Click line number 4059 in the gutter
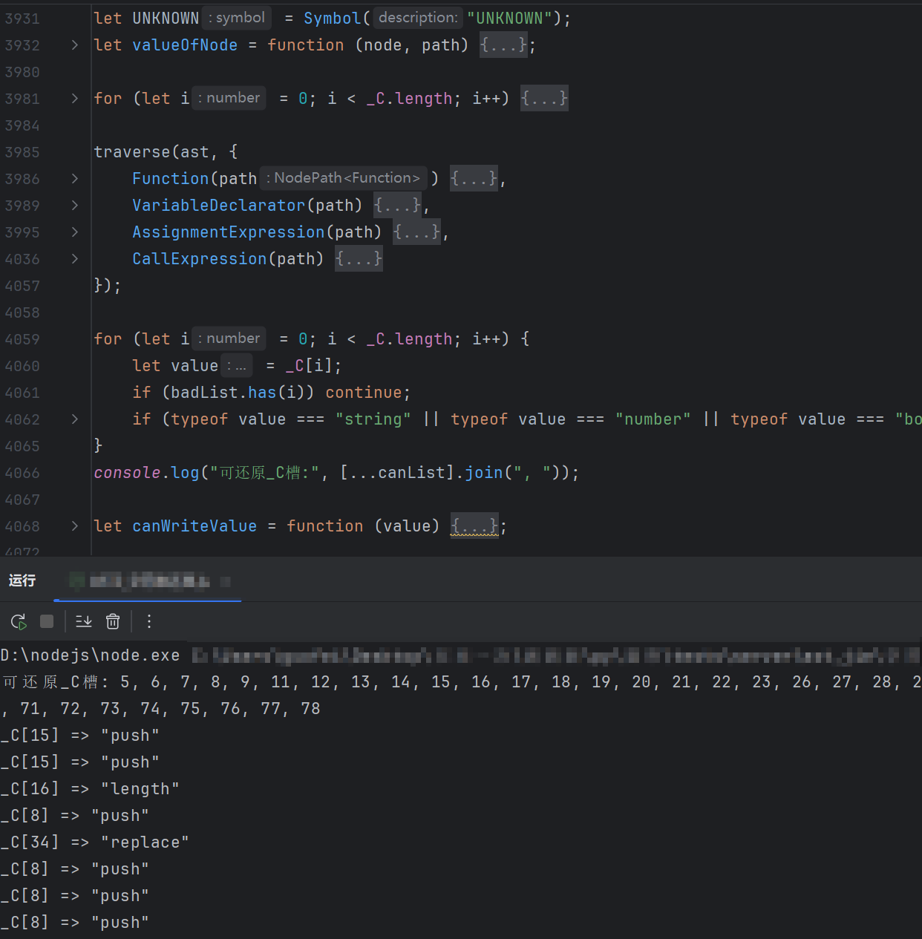The image size is (922, 939). [22, 339]
